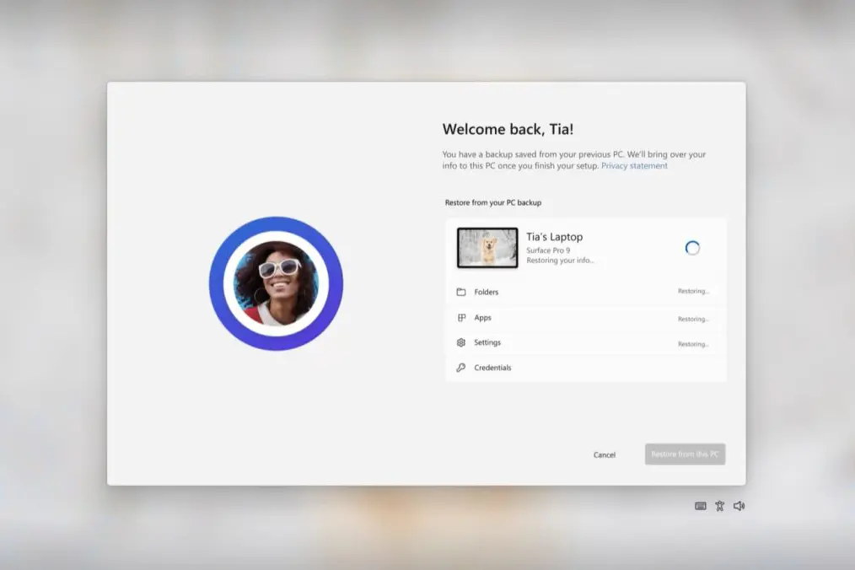Open the Privacy statement link
Image resolution: width=855 pixels, height=570 pixels.
[634, 166]
